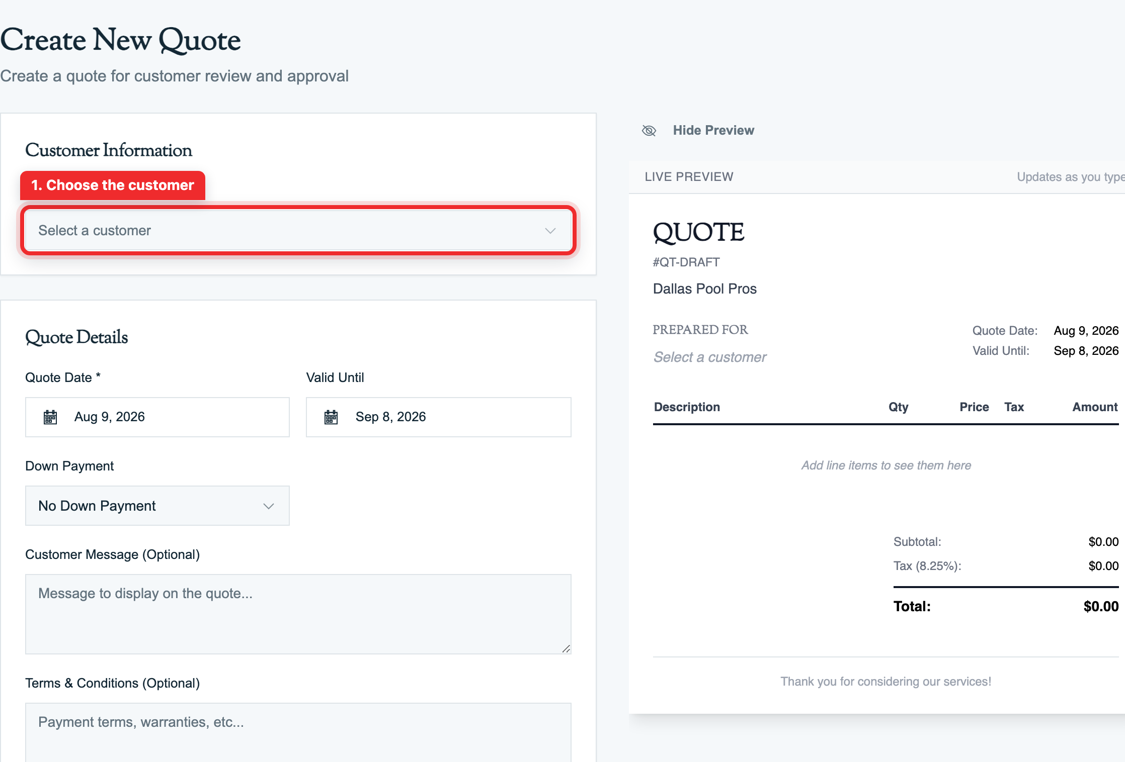Click the Price column header
Image resolution: width=1125 pixels, height=762 pixels.
click(x=974, y=407)
